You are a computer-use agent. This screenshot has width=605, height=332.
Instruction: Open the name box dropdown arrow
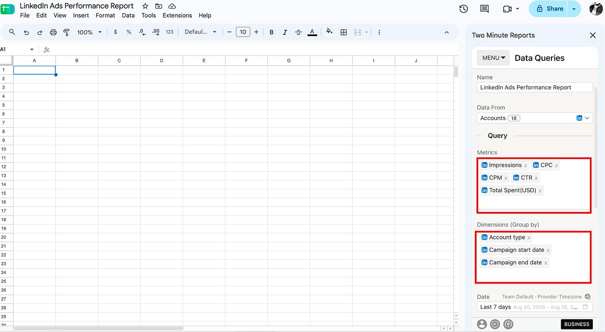click(x=32, y=50)
